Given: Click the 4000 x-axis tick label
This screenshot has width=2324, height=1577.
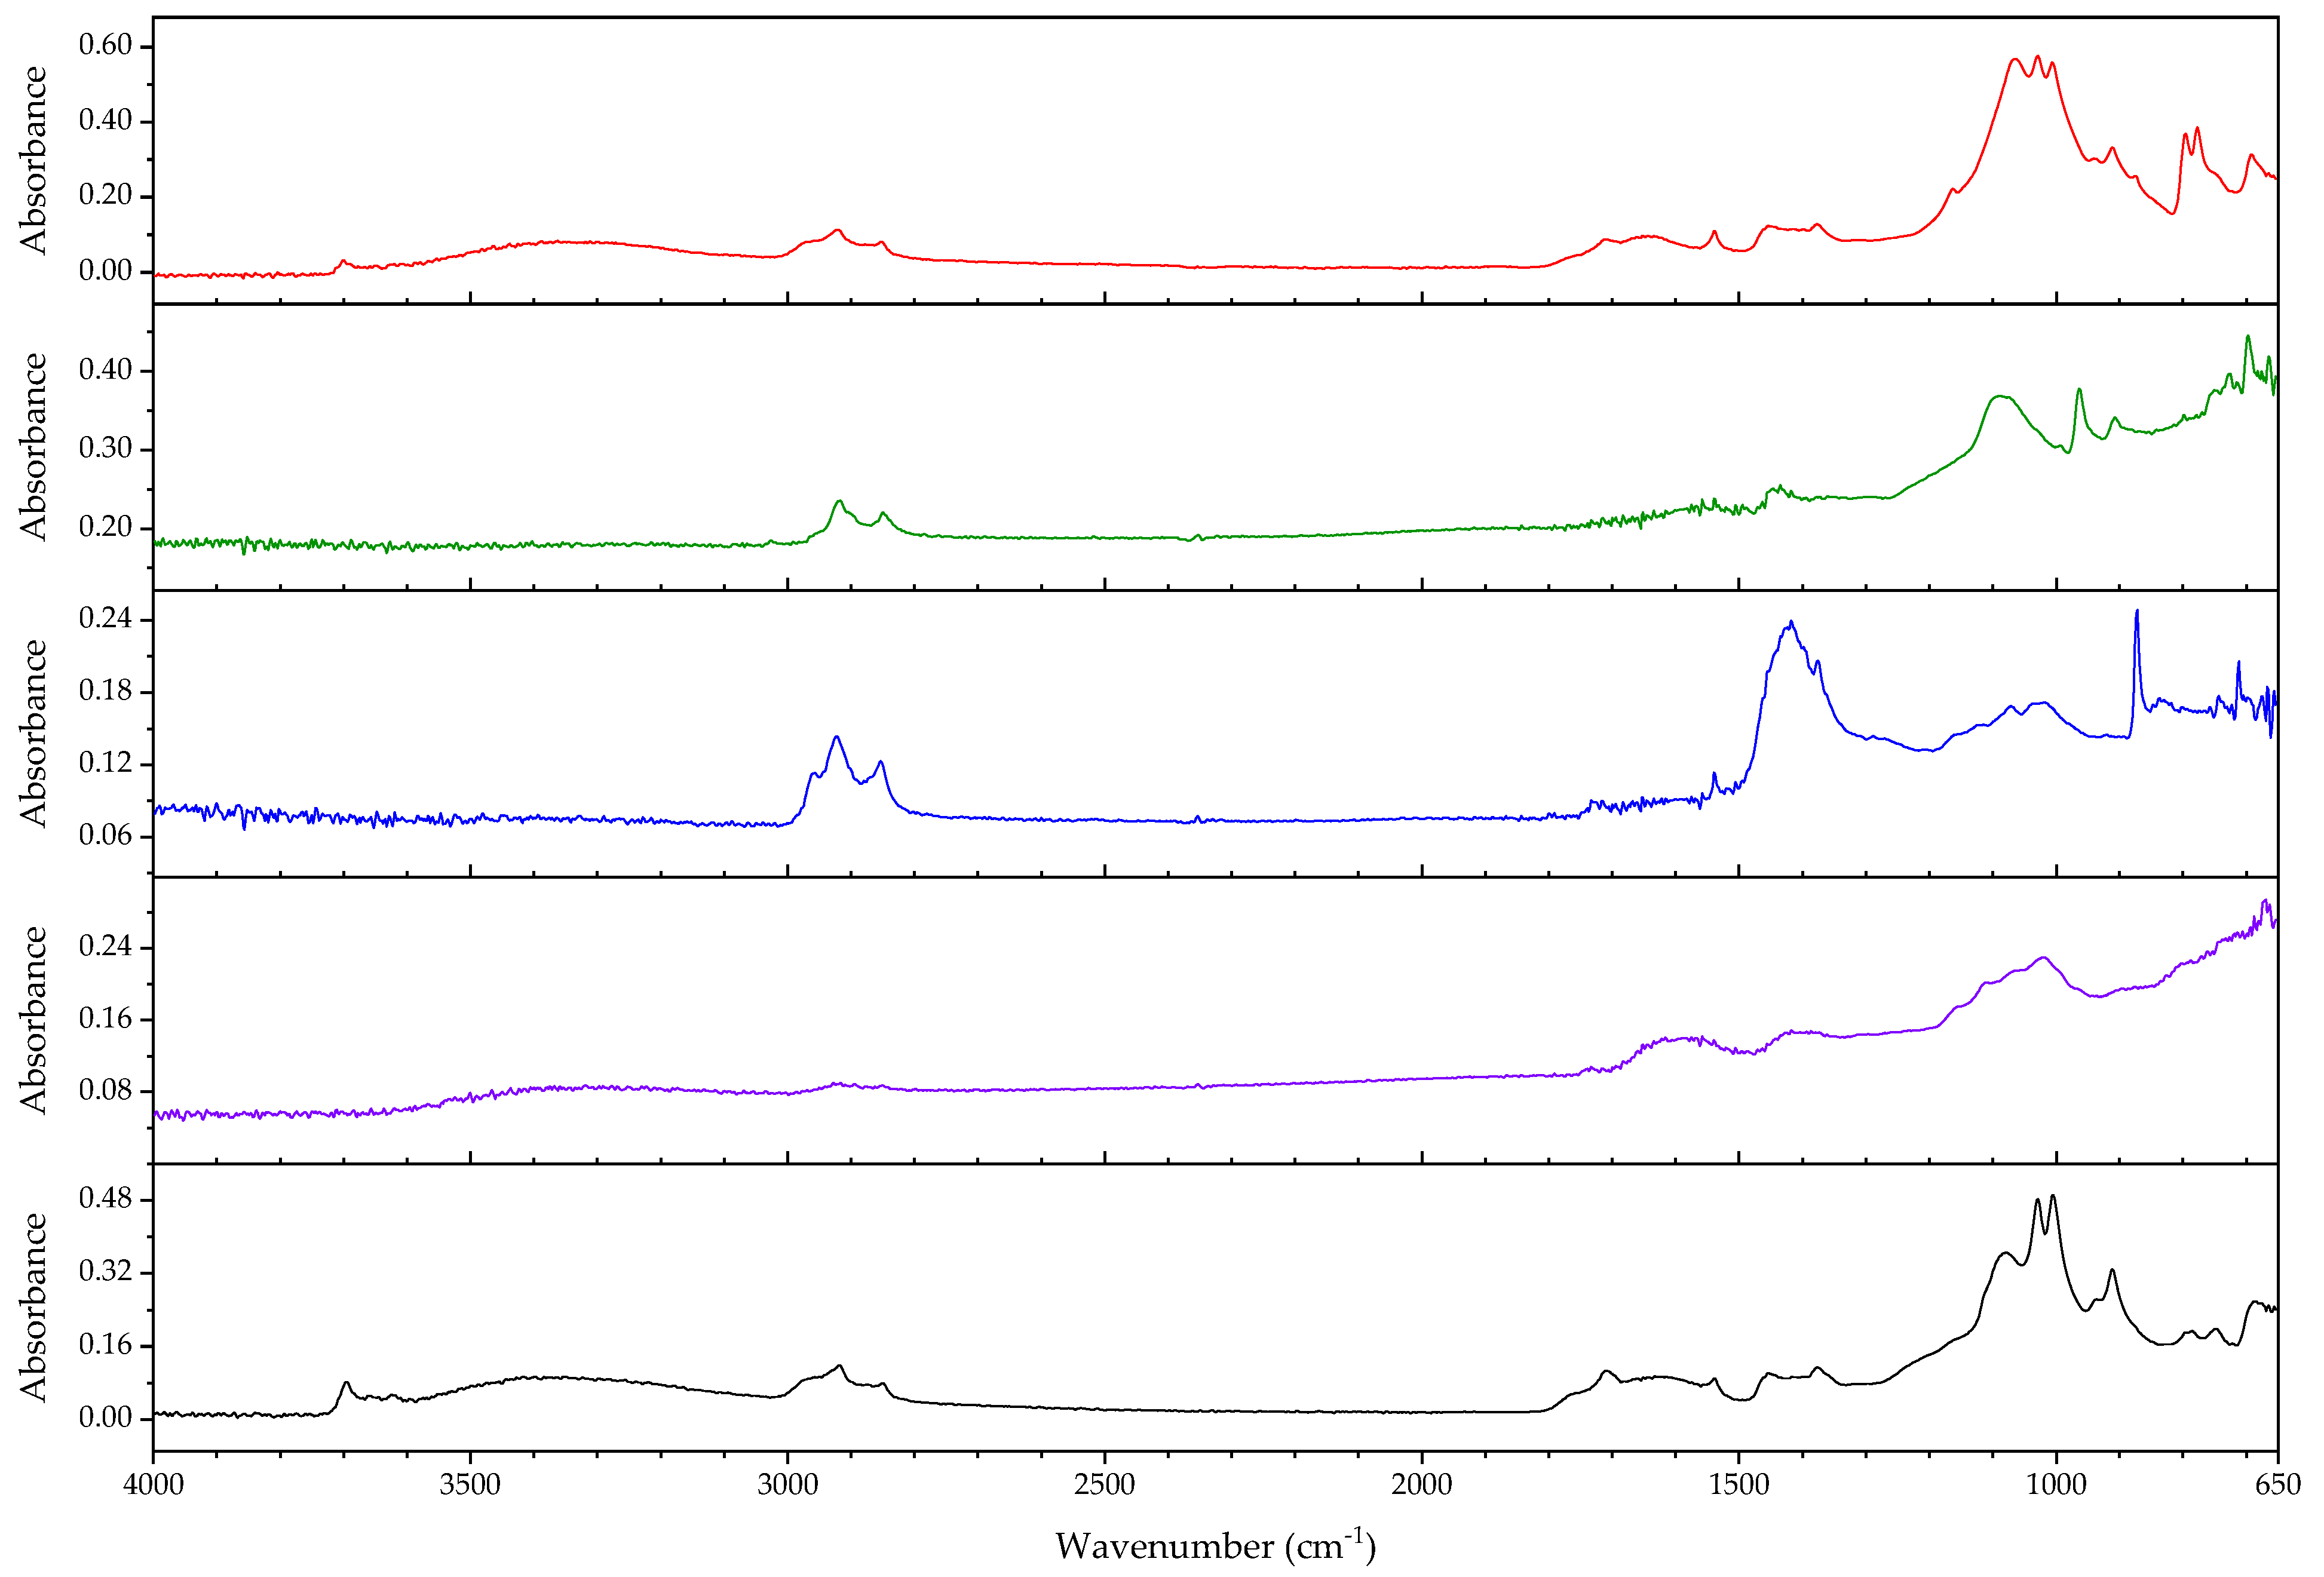Looking at the screenshot, I should [153, 1484].
